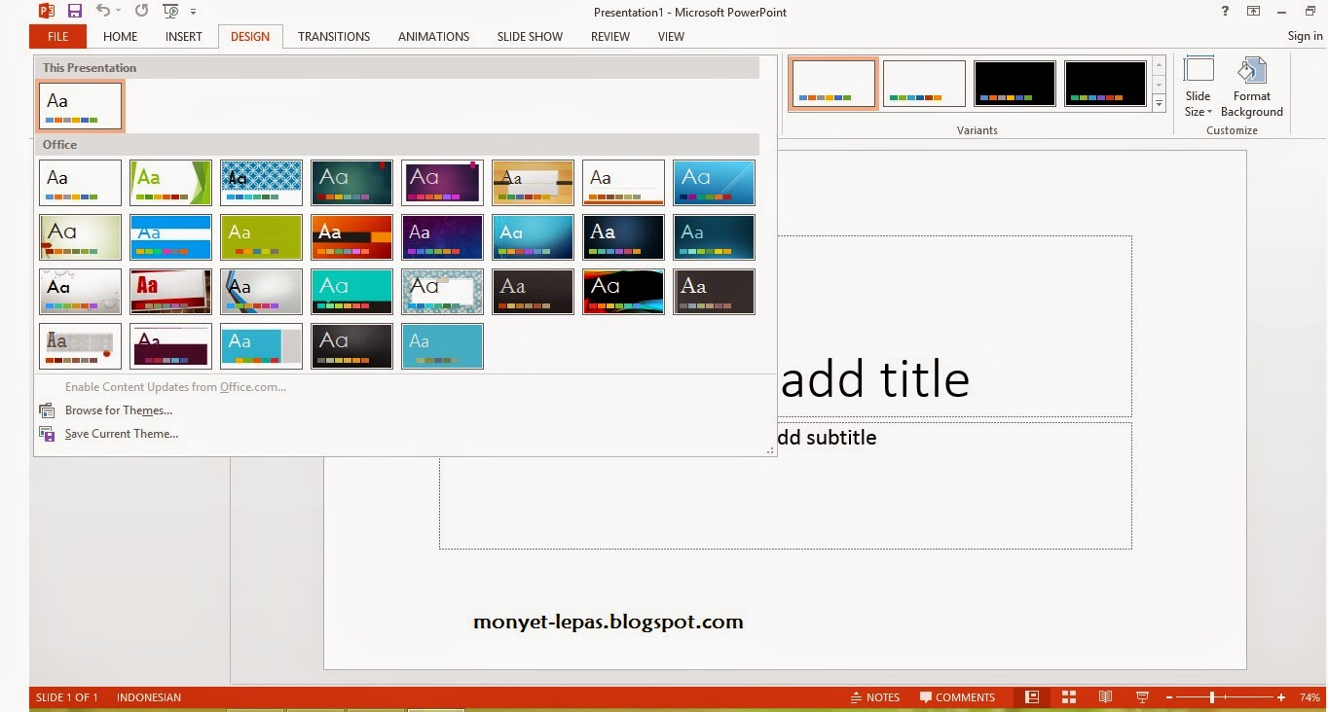The height and width of the screenshot is (712, 1328).
Task: Apply the white Retrospect theme with orange underline
Action: point(623,183)
